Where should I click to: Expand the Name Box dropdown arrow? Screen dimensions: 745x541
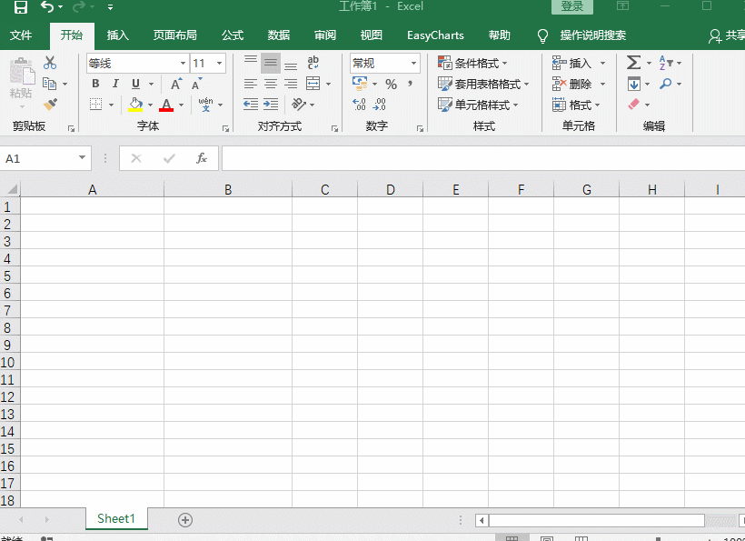[82, 157]
